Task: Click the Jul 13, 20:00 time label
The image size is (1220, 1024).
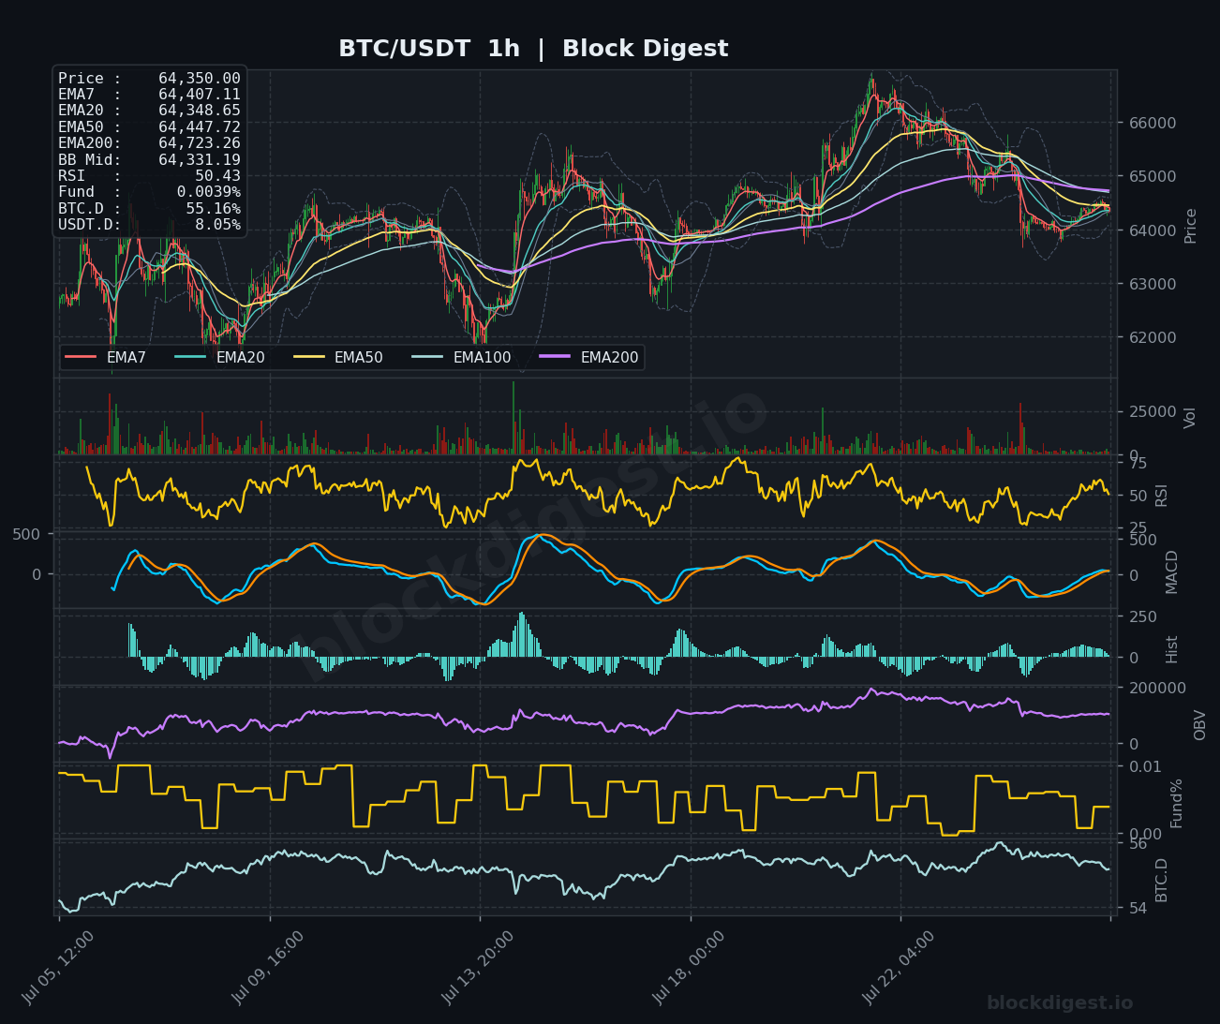Action: pyautogui.click(x=478, y=968)
